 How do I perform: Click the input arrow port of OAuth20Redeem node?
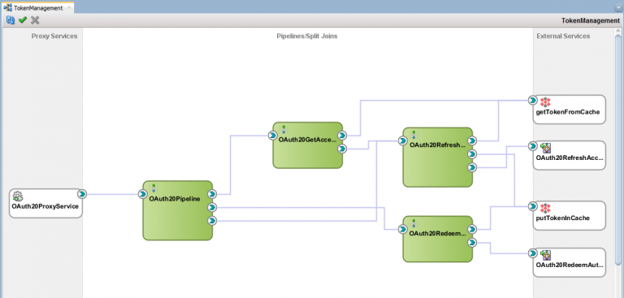pyautogui.click(x=402, y=229)
